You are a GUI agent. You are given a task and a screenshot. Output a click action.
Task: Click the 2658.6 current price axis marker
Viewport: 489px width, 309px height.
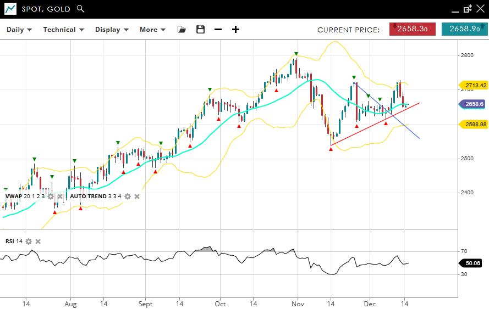click(x=472, y=104)
